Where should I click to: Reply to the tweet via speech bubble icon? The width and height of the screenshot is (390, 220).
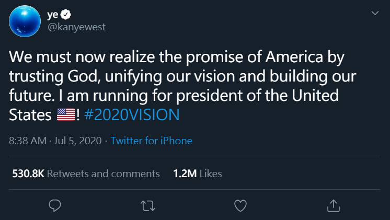(55, 206)
